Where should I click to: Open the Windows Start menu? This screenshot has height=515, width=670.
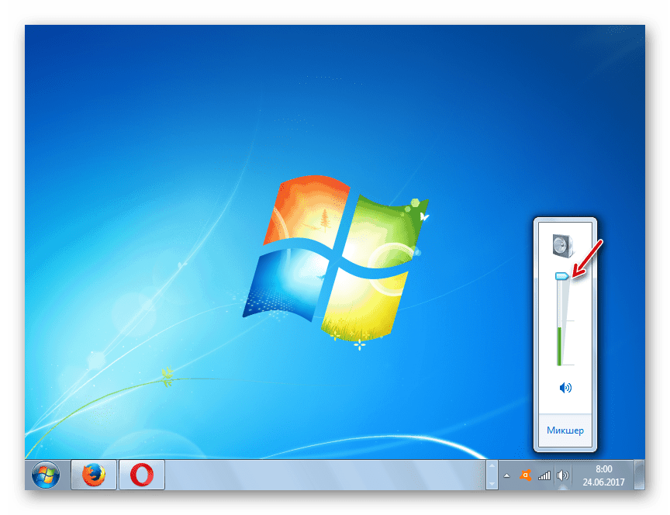[46, 474]
